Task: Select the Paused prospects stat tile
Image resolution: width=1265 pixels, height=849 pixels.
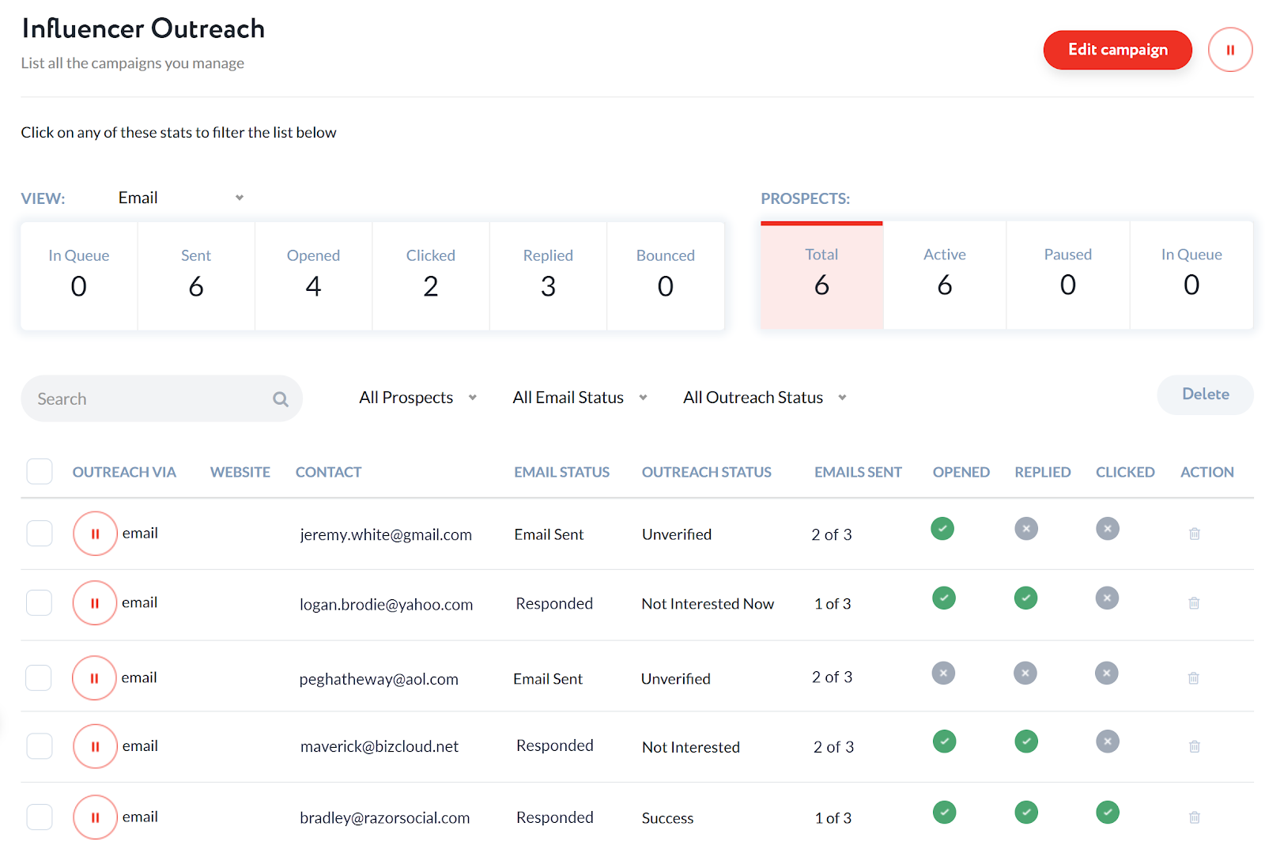Action: point(1067,274)
